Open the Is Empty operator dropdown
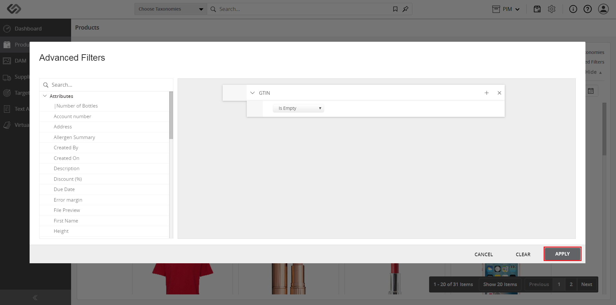 coord(299,108)
